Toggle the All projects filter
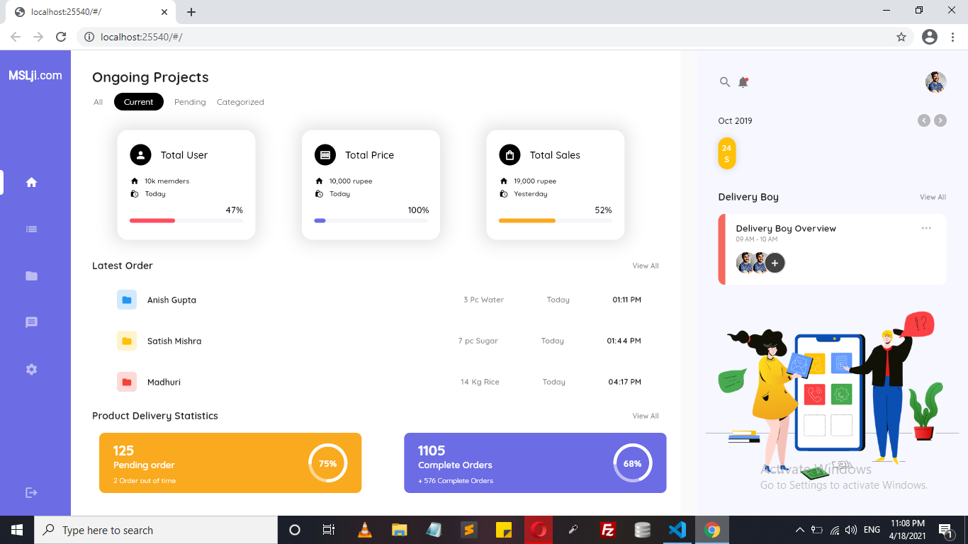This screenshot has height=544, width=968. [98, 101]
